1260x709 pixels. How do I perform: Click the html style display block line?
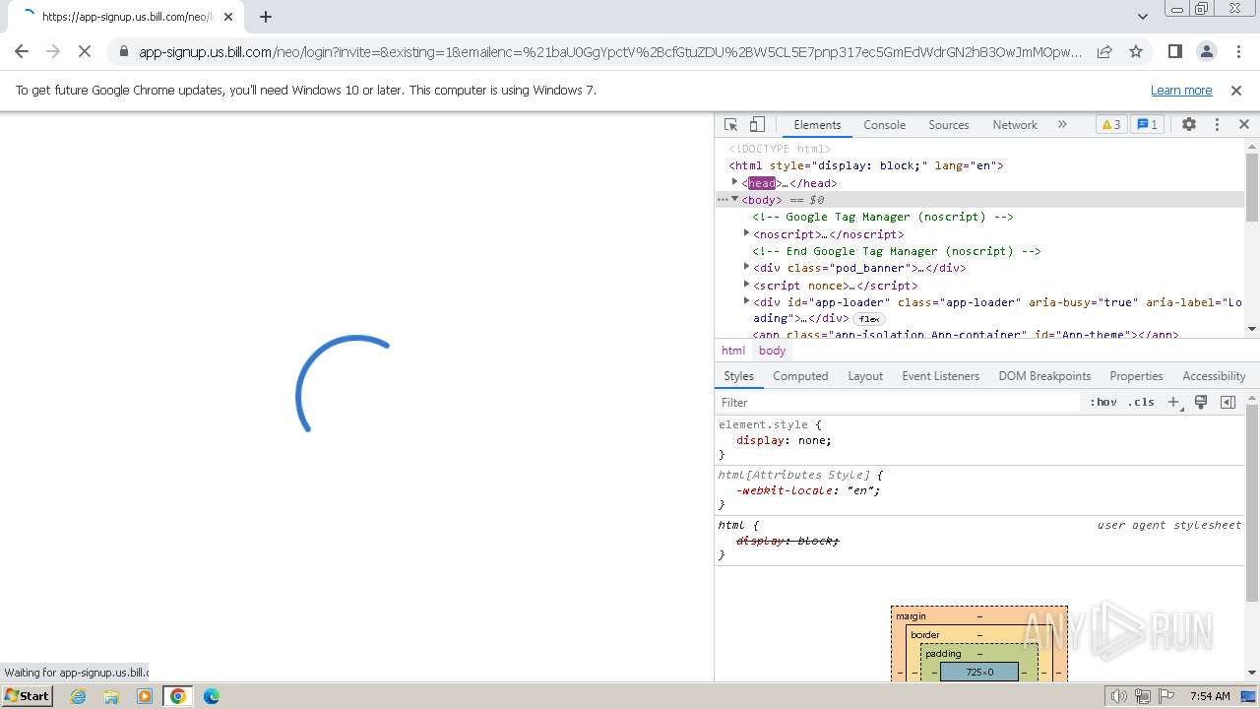866,165
